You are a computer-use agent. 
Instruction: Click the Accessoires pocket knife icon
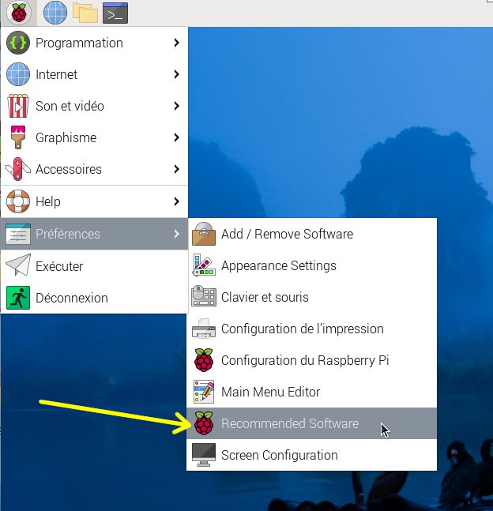[18, 169]
